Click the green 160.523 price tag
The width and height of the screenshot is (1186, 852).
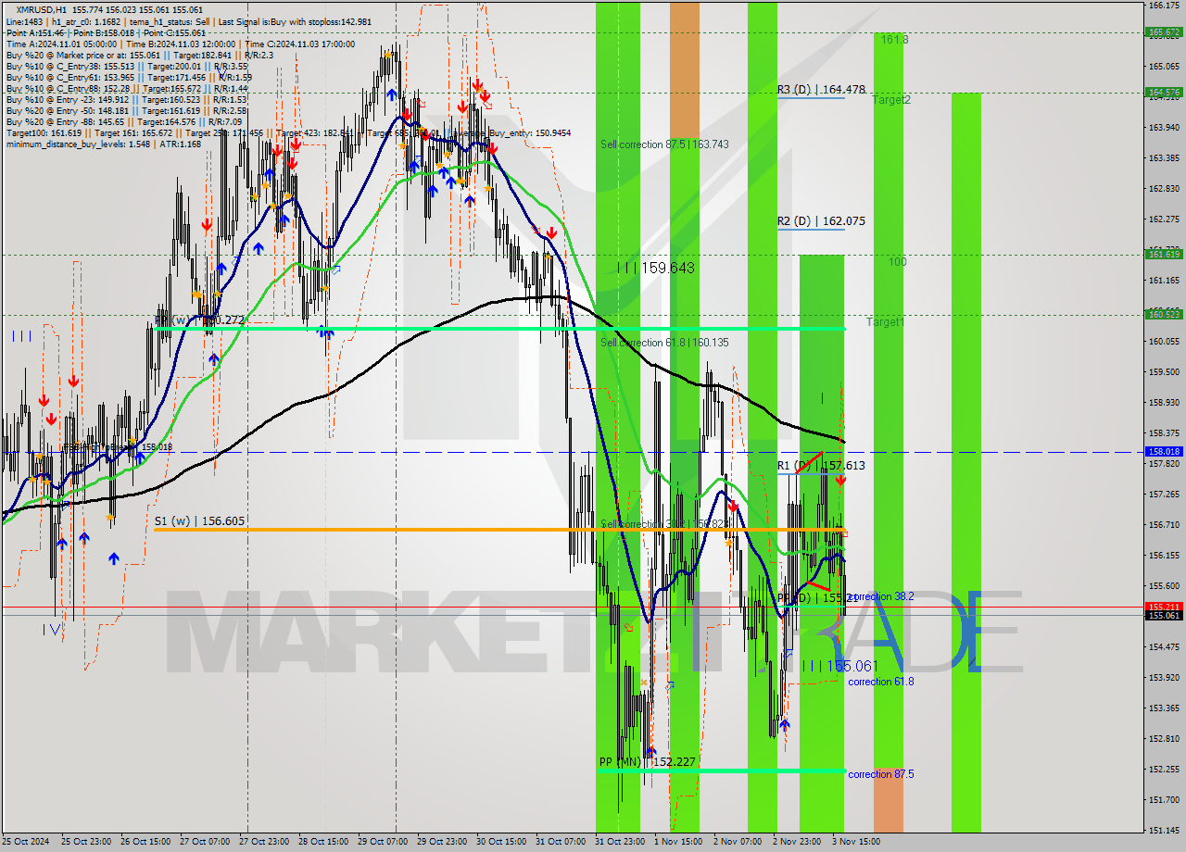1164,314
